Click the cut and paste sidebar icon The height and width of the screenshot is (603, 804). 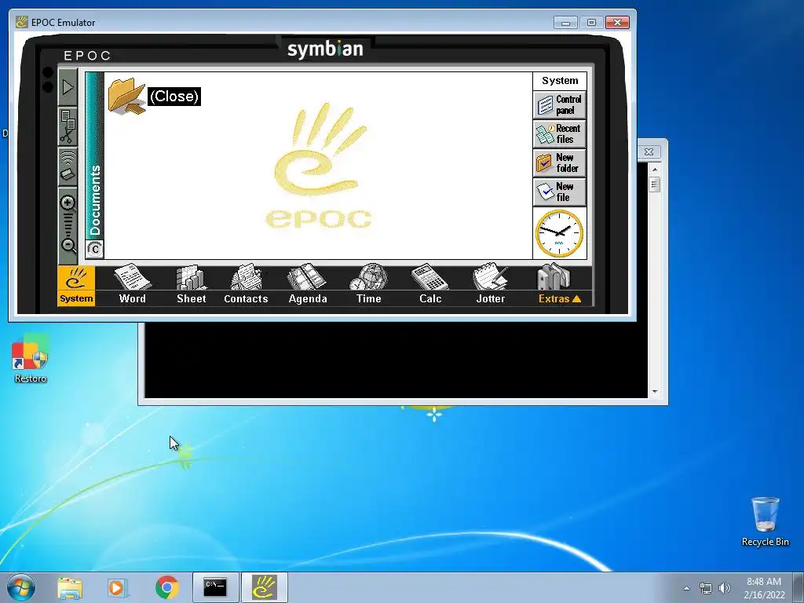tap(68, 126)
